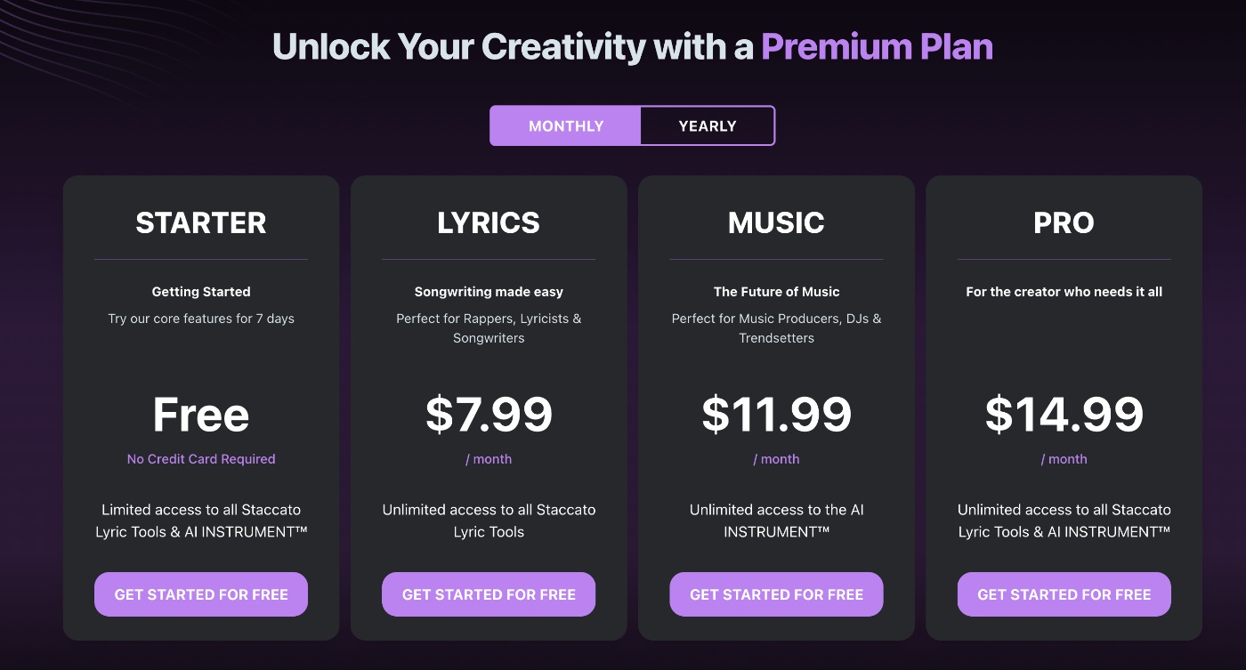Get started free with the PRO plan
The image size is (1246, 670).
1064,593
